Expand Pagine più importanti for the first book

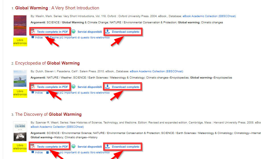(x=48, y=37)
